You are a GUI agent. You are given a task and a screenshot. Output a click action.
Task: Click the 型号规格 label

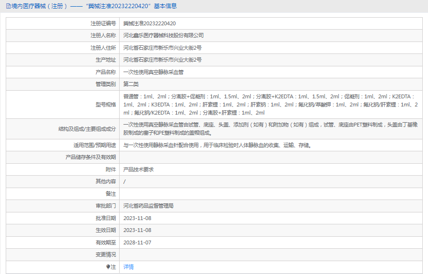pyautogui.click(x=106, y=105)
